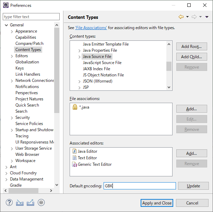Viewport: 213px width, 212px height.
Task: Select JavaScript Source File content type
Action: (102, 63)
